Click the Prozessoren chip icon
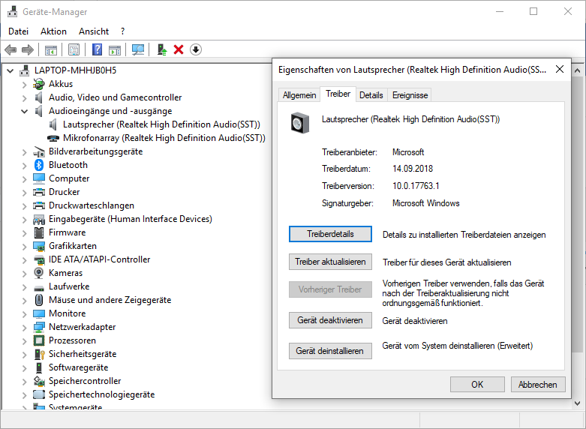 (x=39, y=340)
